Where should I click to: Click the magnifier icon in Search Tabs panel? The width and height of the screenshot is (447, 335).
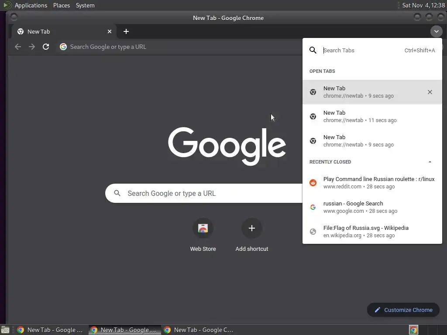pos(313,51)
